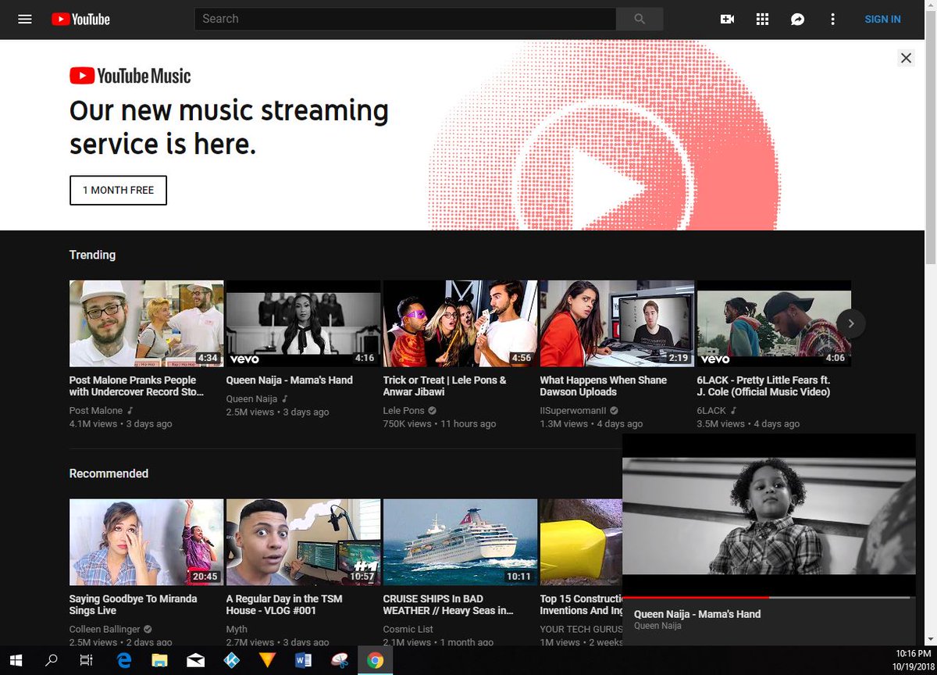Click into the Search field

coord(405,19)
